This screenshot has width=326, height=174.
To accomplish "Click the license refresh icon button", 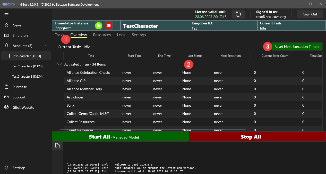I will point(238,14).
